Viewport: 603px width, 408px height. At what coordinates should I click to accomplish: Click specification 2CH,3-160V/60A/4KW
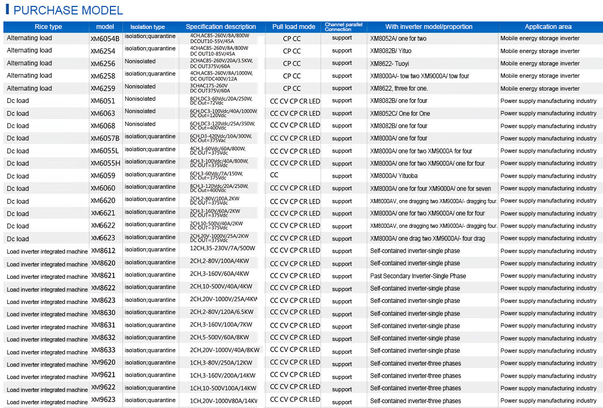219,274
